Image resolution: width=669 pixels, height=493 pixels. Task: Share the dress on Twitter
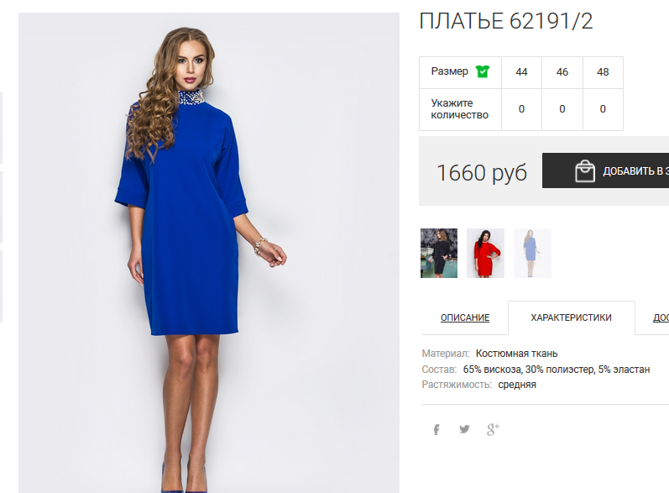tap(464, 429)
